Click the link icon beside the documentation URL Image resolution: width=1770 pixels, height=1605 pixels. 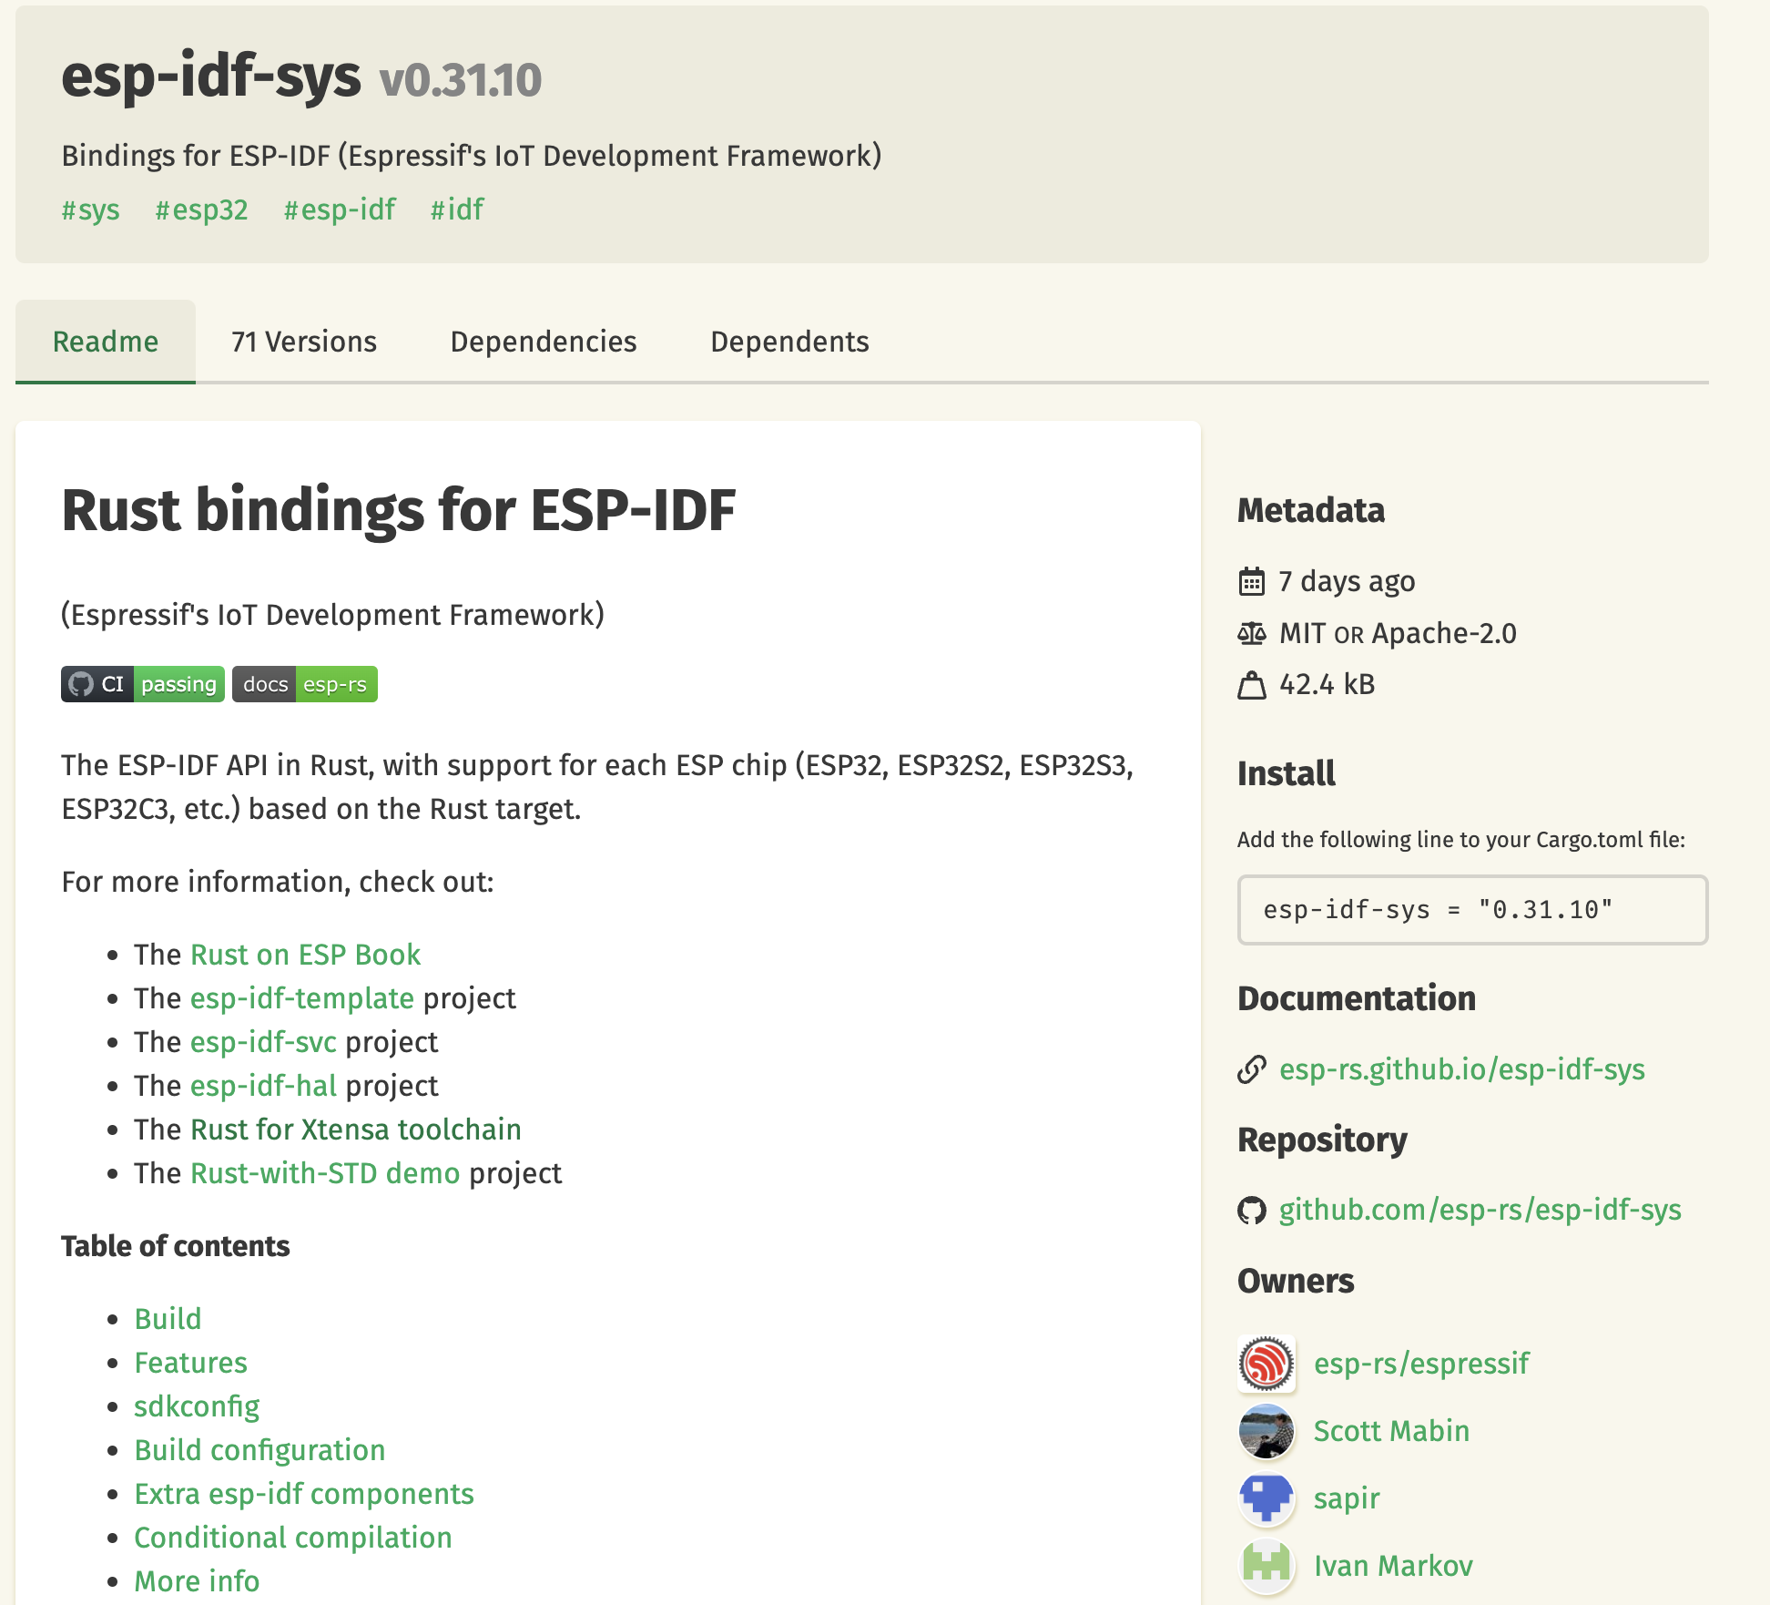[1252, 1069]
